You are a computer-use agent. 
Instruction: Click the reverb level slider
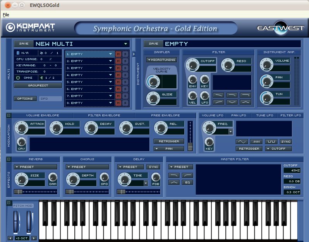(x=36, y=192)
